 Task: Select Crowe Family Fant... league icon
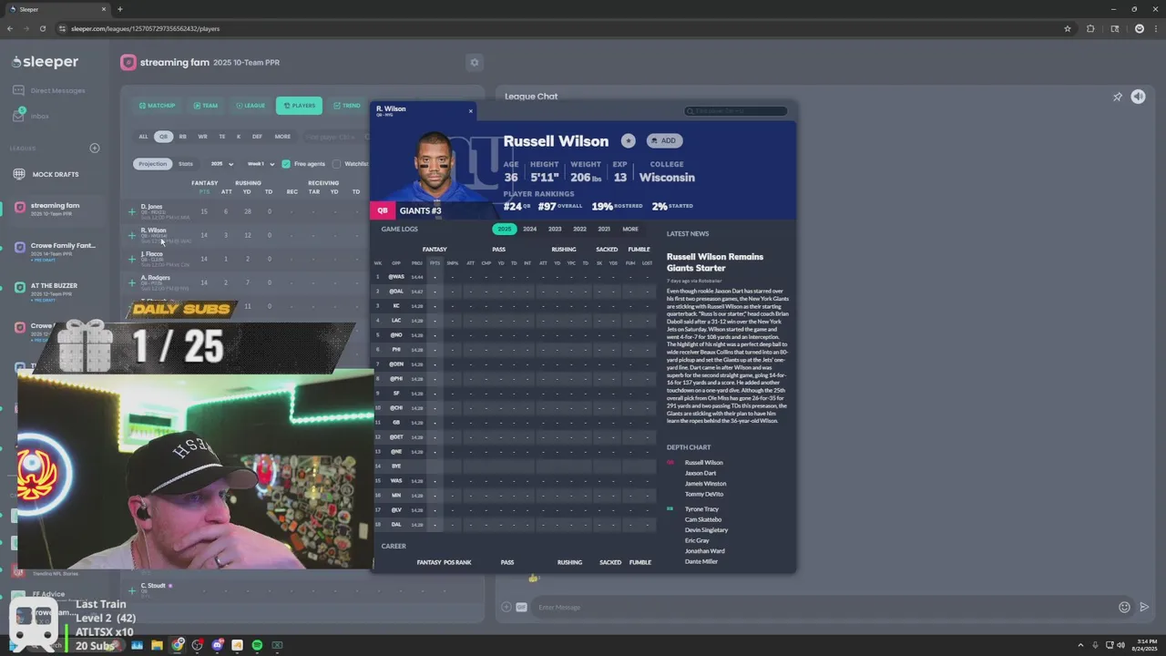point(19,247)
